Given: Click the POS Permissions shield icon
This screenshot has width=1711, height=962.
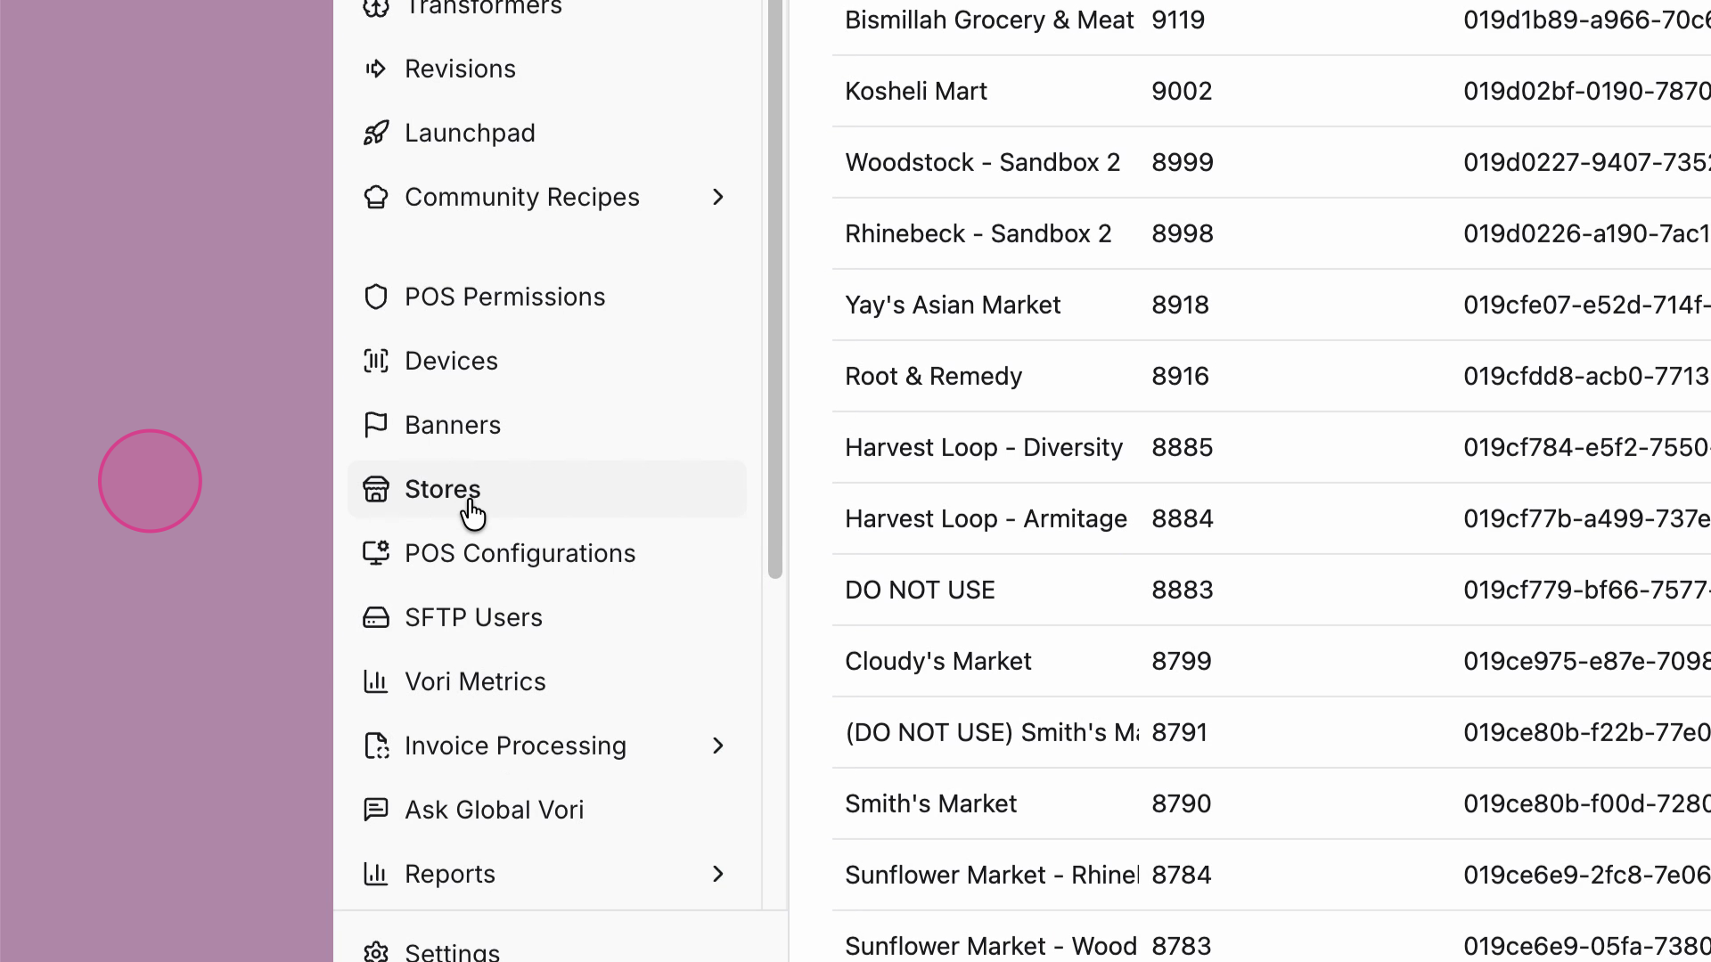Looking at the screenshot, I should [375, 297].
